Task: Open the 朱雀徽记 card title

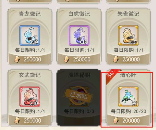Action: click(x=128, y=14)
